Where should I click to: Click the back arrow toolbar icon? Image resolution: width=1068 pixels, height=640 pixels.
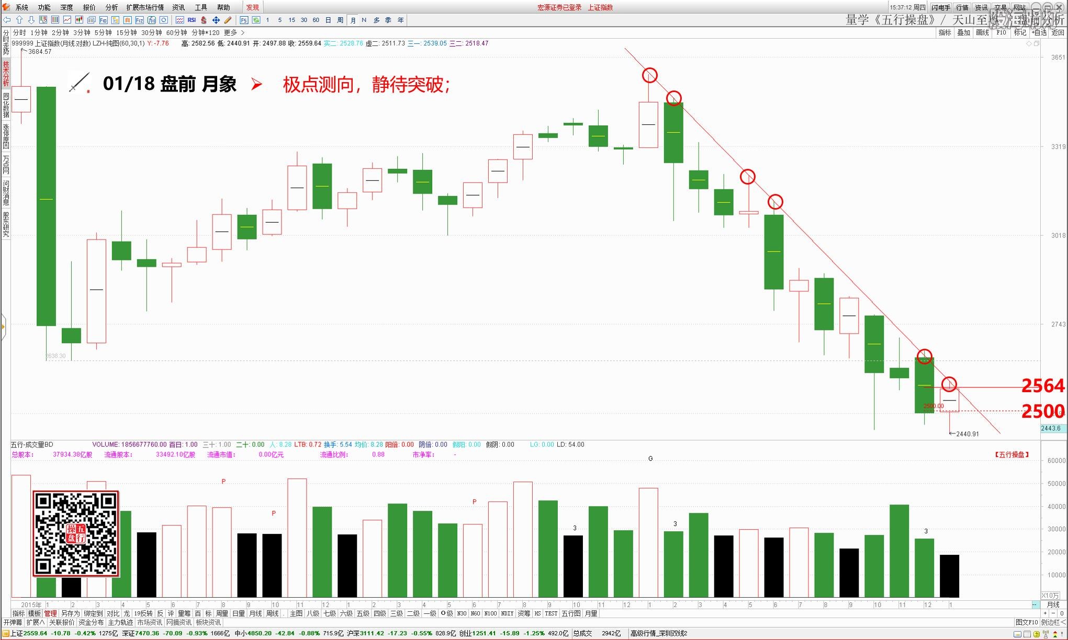coord(7,20)
